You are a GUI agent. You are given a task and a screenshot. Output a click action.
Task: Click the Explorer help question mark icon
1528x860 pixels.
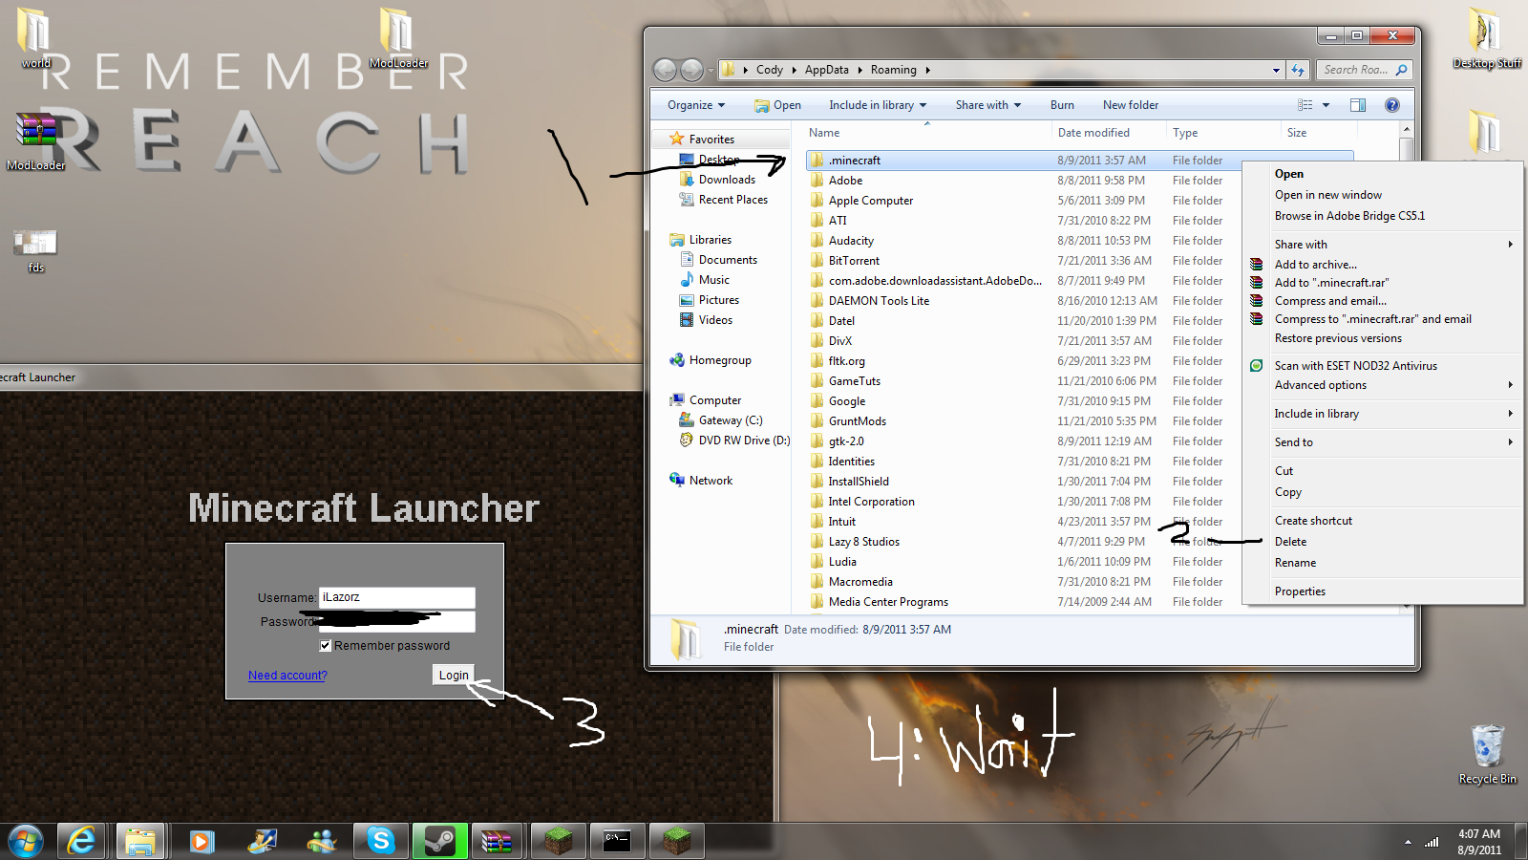coord(1391,105)
